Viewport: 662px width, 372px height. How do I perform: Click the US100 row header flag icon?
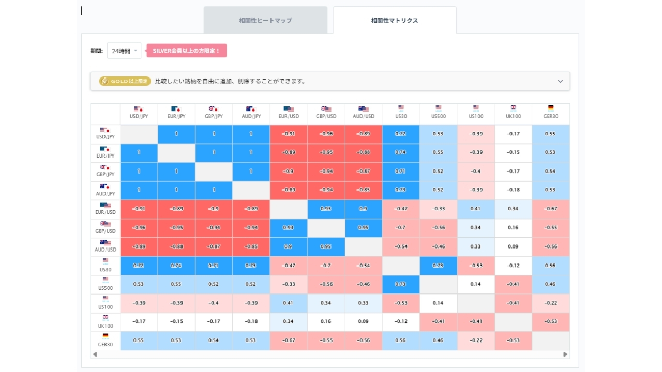pos(106,299)
